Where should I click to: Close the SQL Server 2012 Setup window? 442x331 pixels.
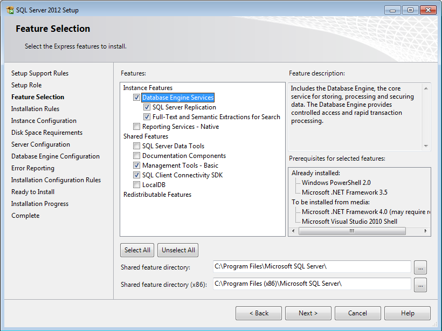(x=428, y=10)
